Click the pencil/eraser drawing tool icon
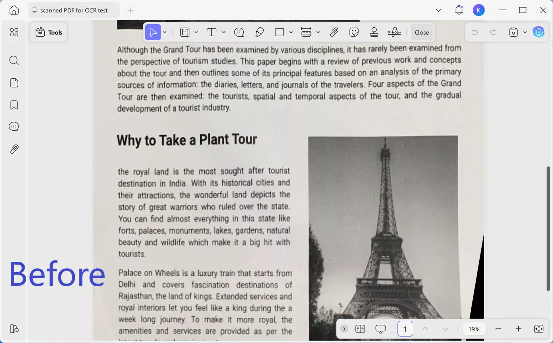This screenshot has height=343, width=553. pos(260,33)
